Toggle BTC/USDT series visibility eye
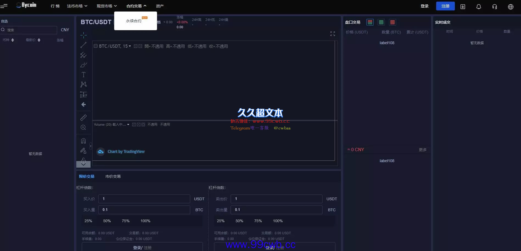This screenshot has height=251, width=521. pyautogui.click(x=136, y=46)
